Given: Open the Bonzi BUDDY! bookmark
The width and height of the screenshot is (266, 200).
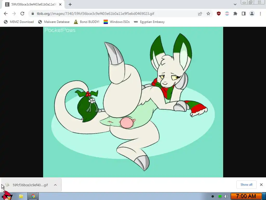Looking at the screenshot, I should coord(87,22).
